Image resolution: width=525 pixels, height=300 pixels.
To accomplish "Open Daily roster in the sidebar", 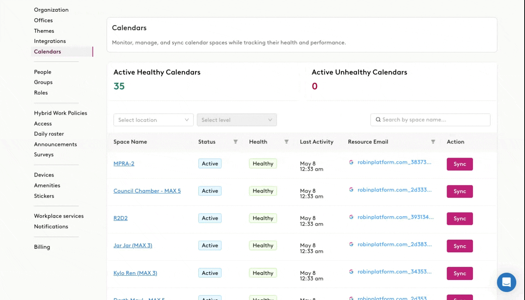I will (x=49, y=134).
